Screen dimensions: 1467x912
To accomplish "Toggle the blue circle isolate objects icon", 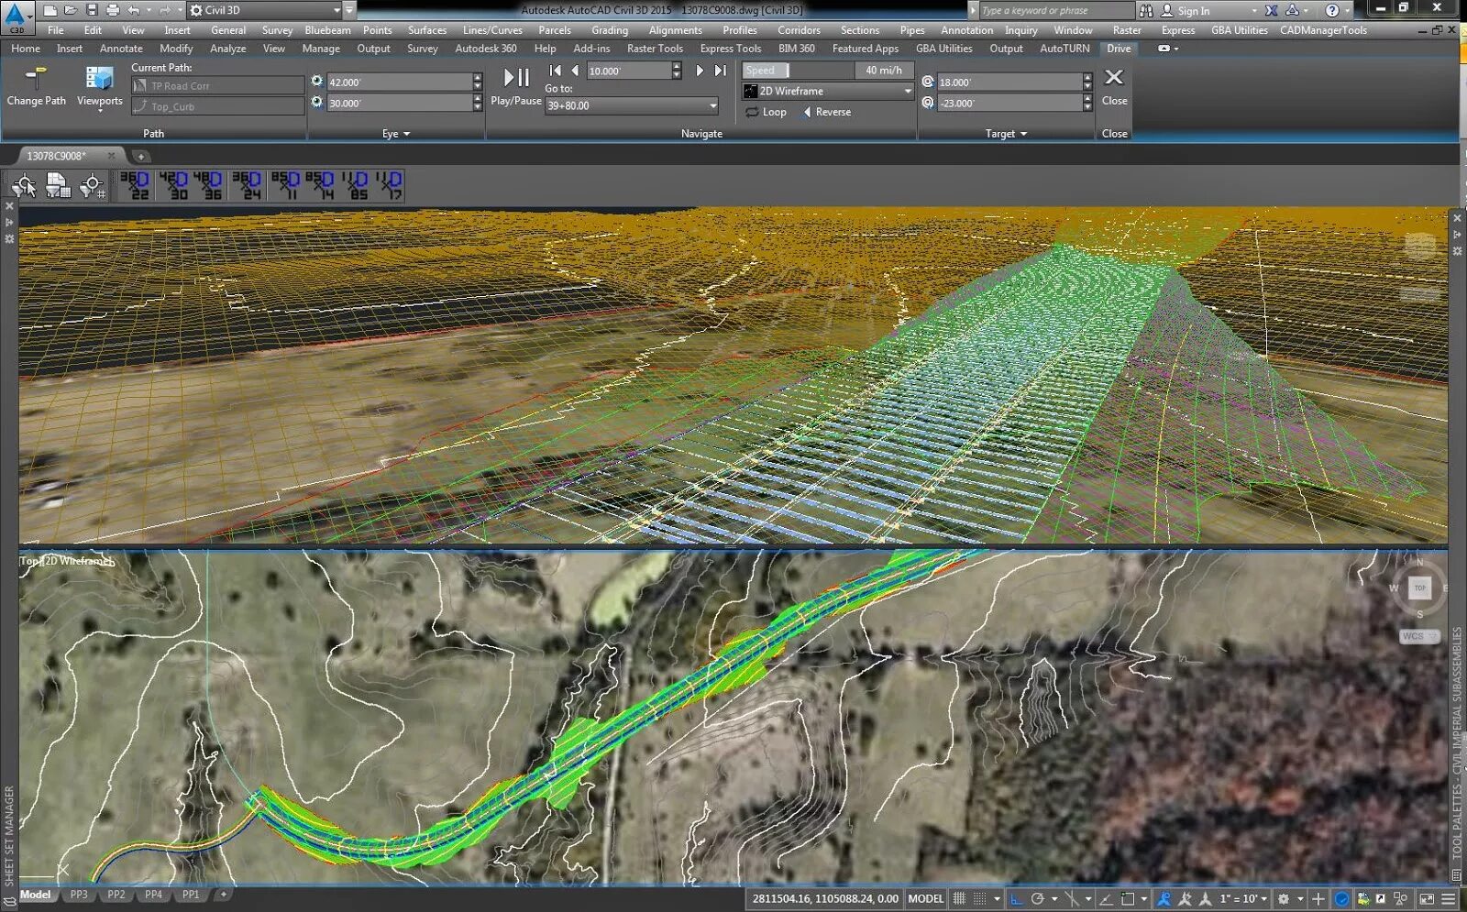I will (x=1341, y=899).
